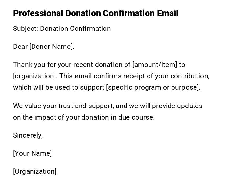Viewport: 230px width, 192px height.
Task: Select the [Your Name] placeholder
Action: tap(33, 153)
